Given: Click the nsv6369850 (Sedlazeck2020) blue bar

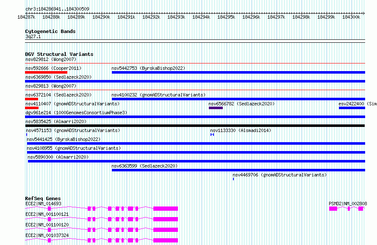Looking at the screenshot, I should click(195, 81).
